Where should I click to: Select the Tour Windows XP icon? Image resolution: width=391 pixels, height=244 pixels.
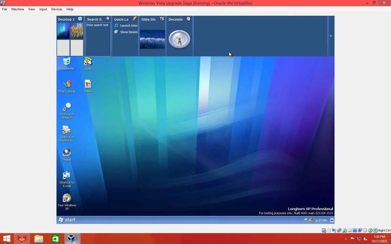[67, 202]
